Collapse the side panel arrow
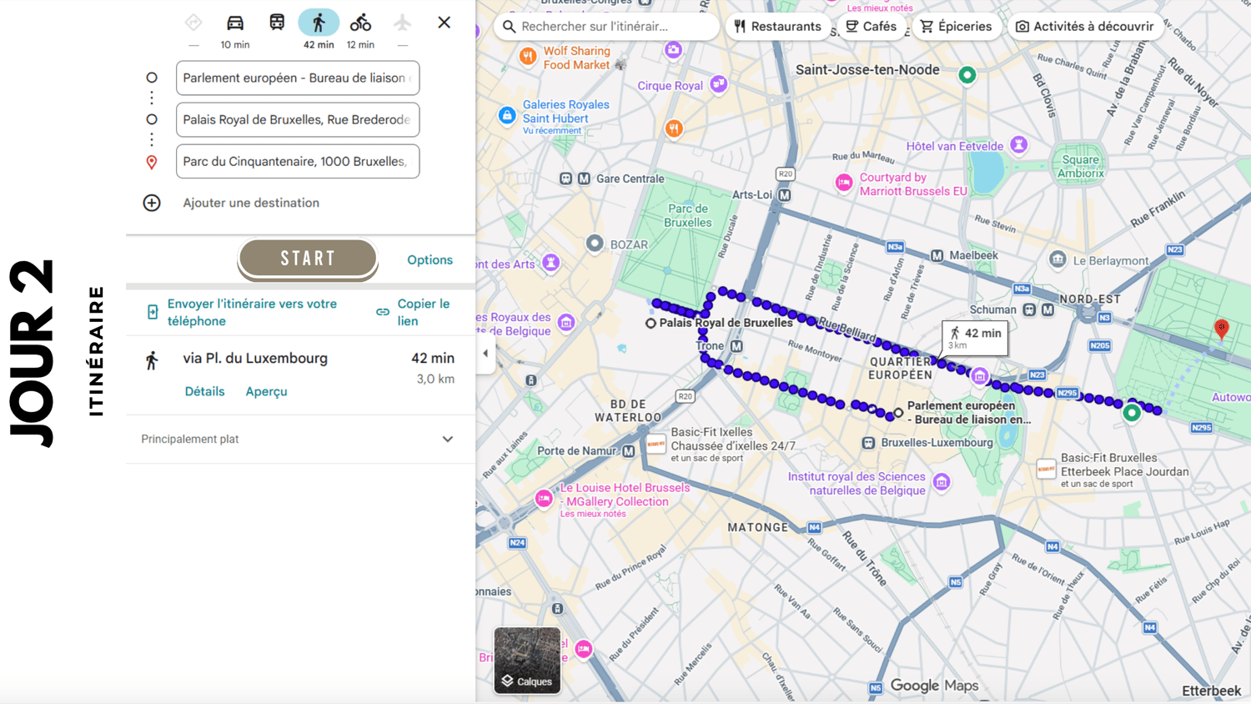Screen dimensions: 1251x704 point(485,353)
